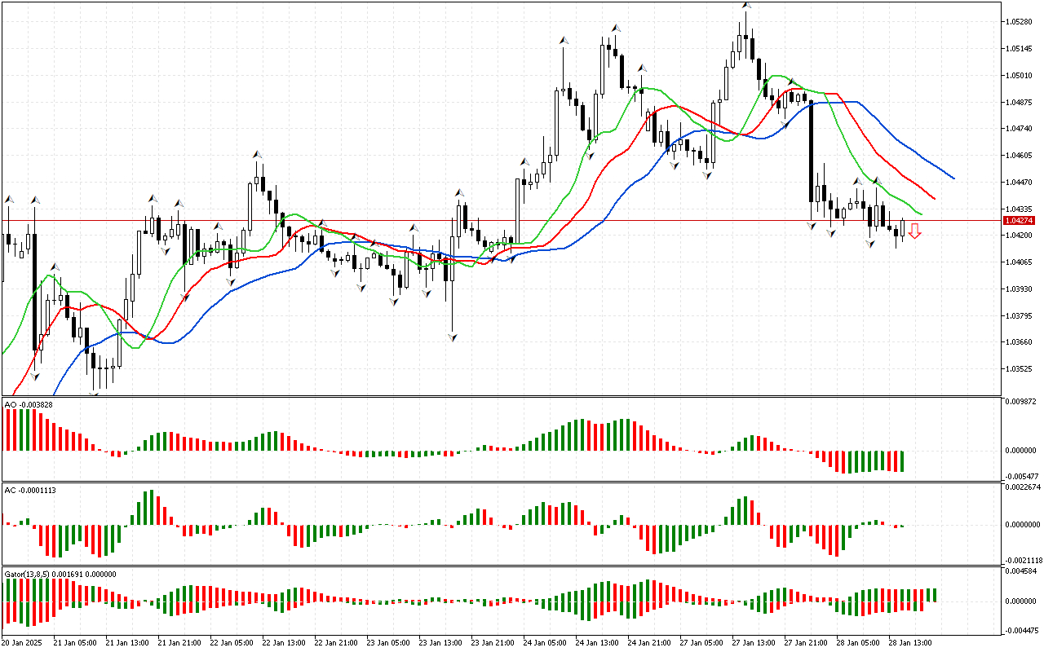
Task: Click the 1.03795 price scale value
Action: pos(1020,316)
